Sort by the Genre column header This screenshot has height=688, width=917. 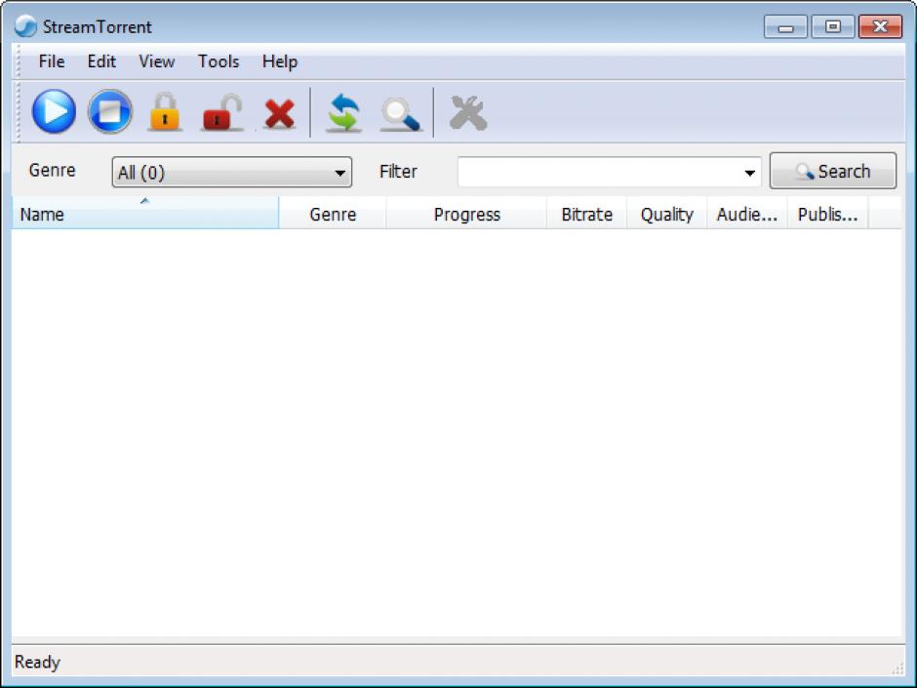333,214
